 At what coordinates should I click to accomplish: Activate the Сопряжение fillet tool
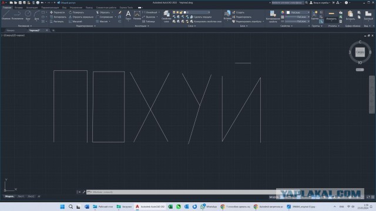[x=105, y=17]
